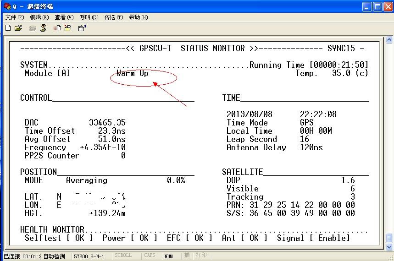This screenshot has height=261, width=394.
Task: Click the Open file toolbar icon
Action: (18, 28)
